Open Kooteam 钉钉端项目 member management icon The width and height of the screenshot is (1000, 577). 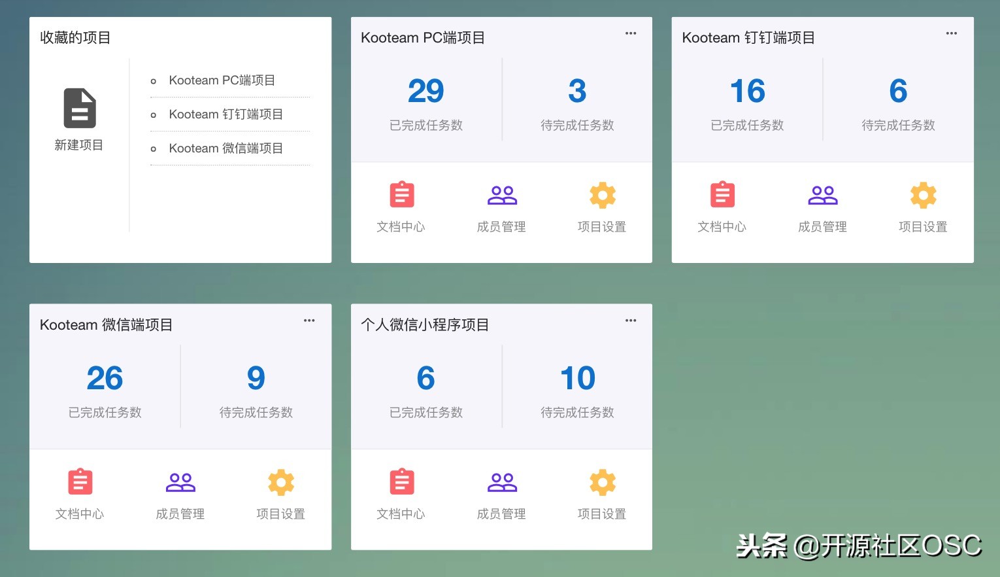[823, 195]
